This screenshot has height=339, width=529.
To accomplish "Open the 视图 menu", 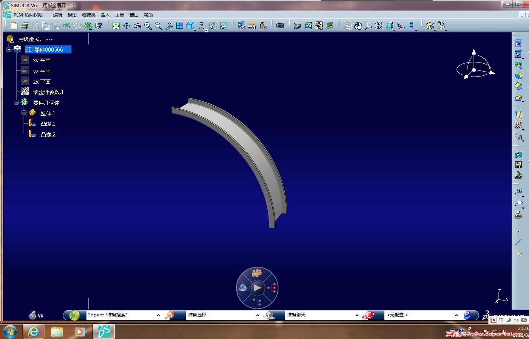I will click(x=72, y=15).
